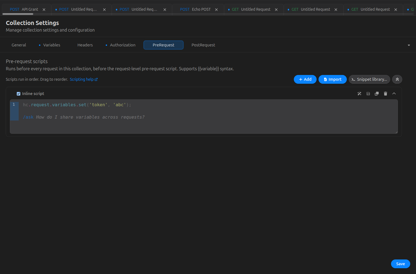Collapse the Inline script panel chevron
This screenshot has height=274, width=416.
394,94
